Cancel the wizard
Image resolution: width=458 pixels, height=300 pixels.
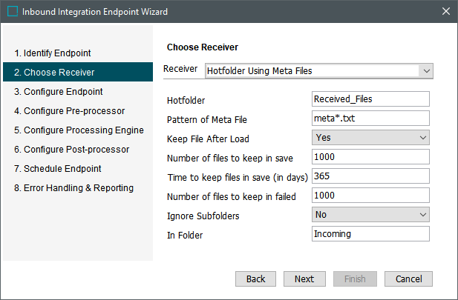408,279
